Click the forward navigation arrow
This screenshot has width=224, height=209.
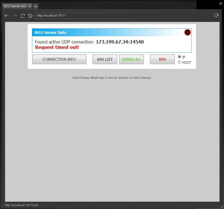[15, 16]
